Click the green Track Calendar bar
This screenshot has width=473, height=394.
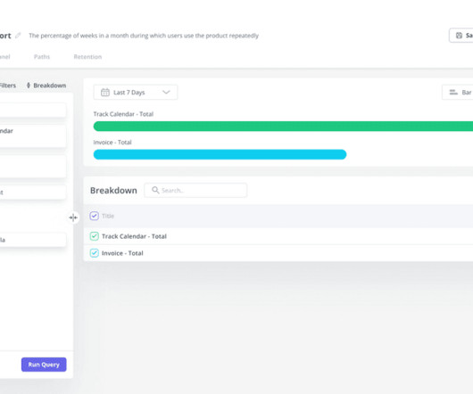point(283,127)
